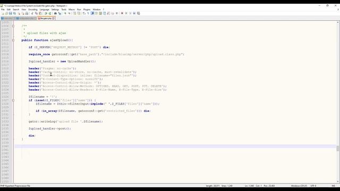Click the Copy toolbar icon
This screenshot has height=191, width=340.
36,13
